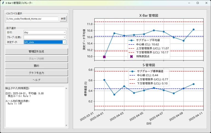The width and height of the screenshot is (211, 133).
Task: Click the Rule 1: 1件 line
Action: point(15,104)
